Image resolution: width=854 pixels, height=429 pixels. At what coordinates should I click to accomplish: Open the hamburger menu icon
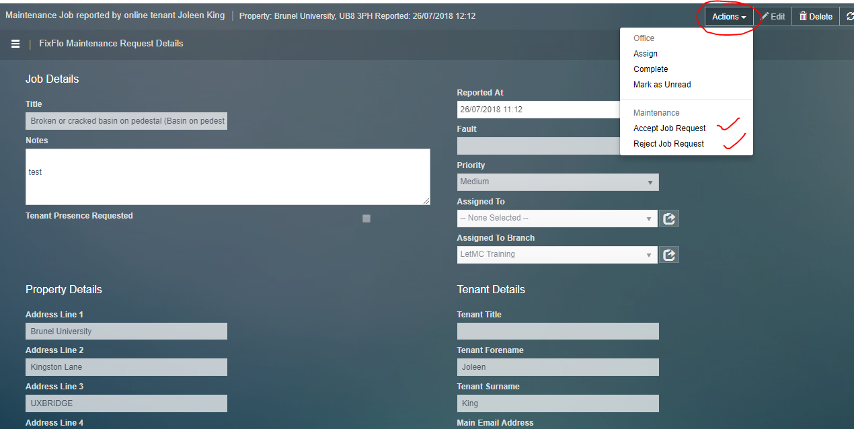click(15, 44)
